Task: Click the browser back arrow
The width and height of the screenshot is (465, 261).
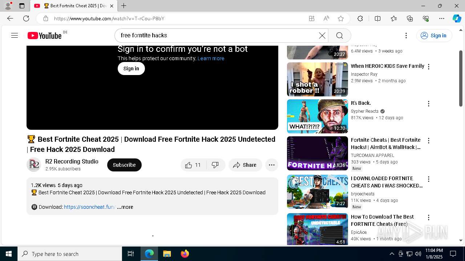Action: point(10,18)
